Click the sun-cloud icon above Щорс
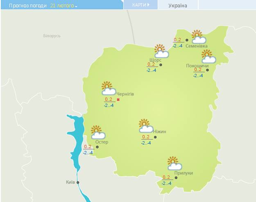 point(161,51)
